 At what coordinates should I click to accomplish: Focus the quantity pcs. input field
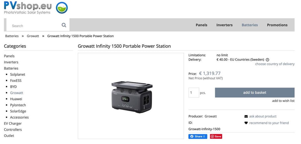(x=194, y=93)
